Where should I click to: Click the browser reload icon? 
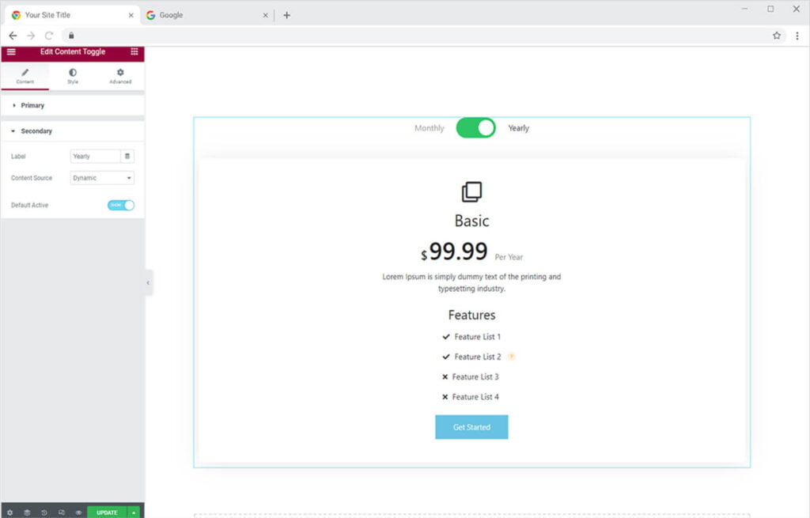point(49,36)
